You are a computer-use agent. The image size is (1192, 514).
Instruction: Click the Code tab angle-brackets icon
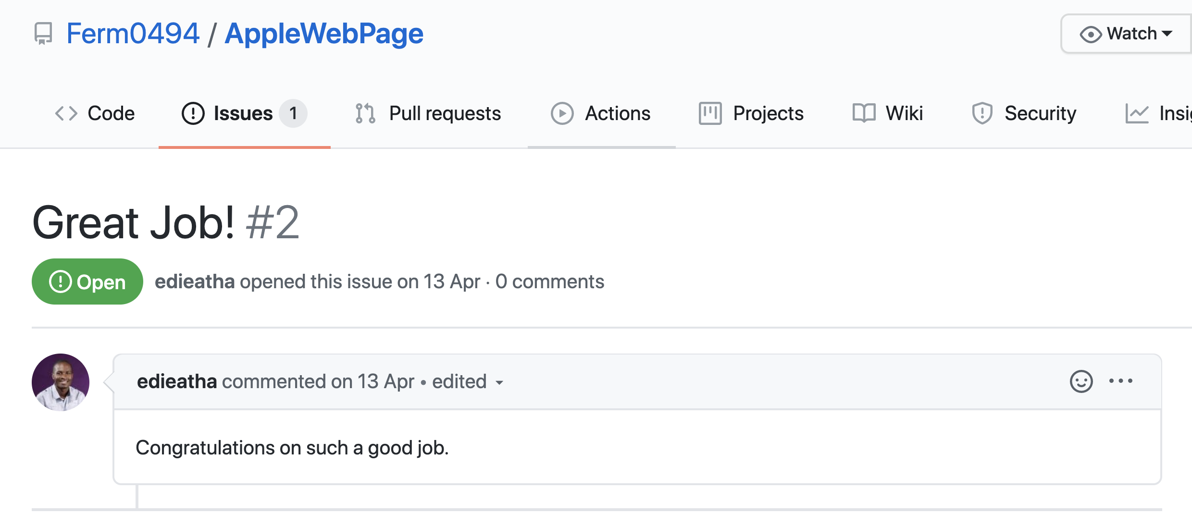coord(66,114)
